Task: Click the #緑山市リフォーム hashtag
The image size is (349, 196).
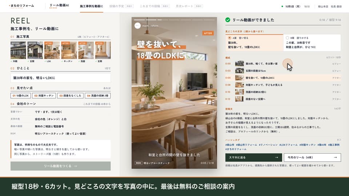Action: [x=246, y=145]
